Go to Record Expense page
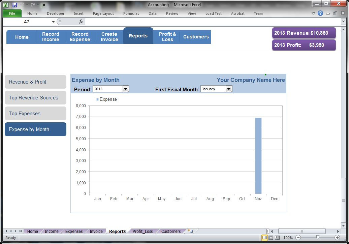Screen dimensions: 349x244 click(80, 37)
